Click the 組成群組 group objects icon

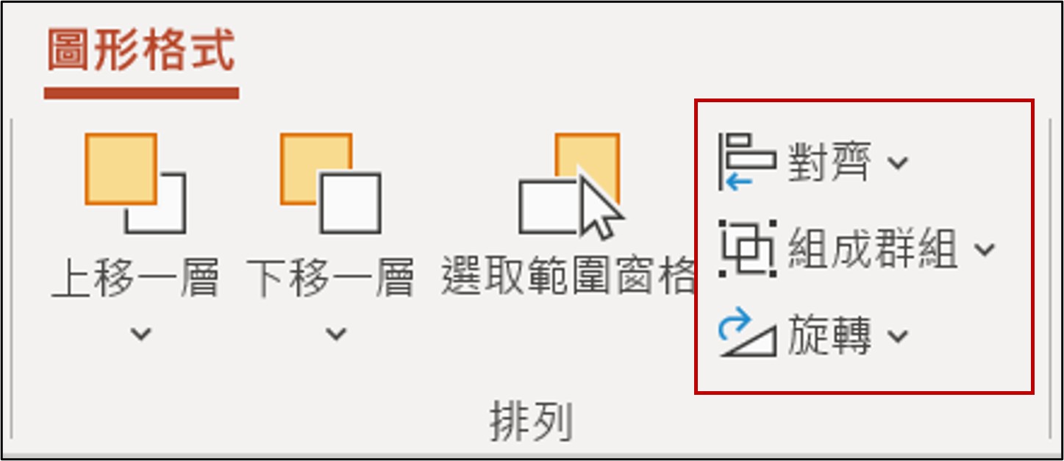[x=747, y=249]
